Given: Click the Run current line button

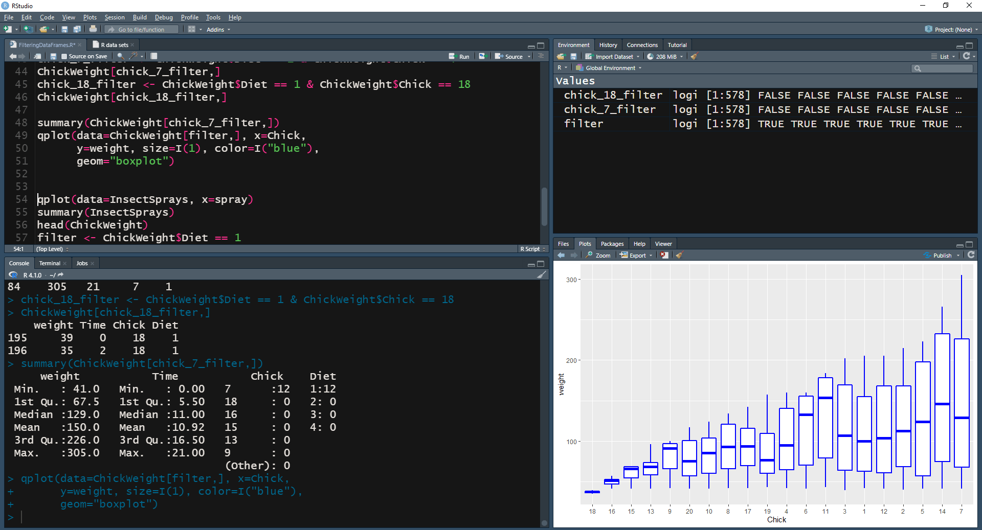Looking at the screenshot, I should click(459, 56).
